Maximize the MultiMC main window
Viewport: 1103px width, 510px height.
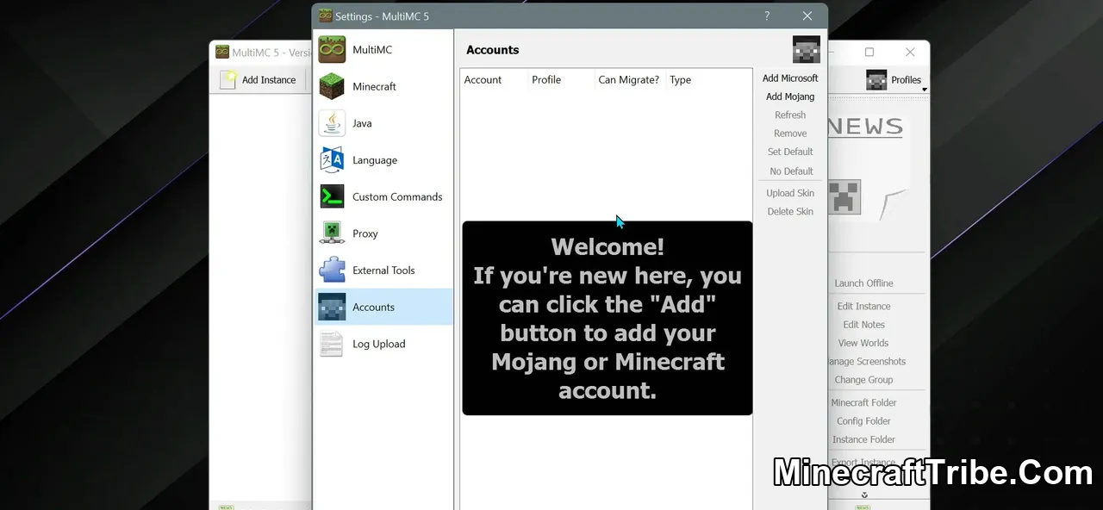(869, 52)
